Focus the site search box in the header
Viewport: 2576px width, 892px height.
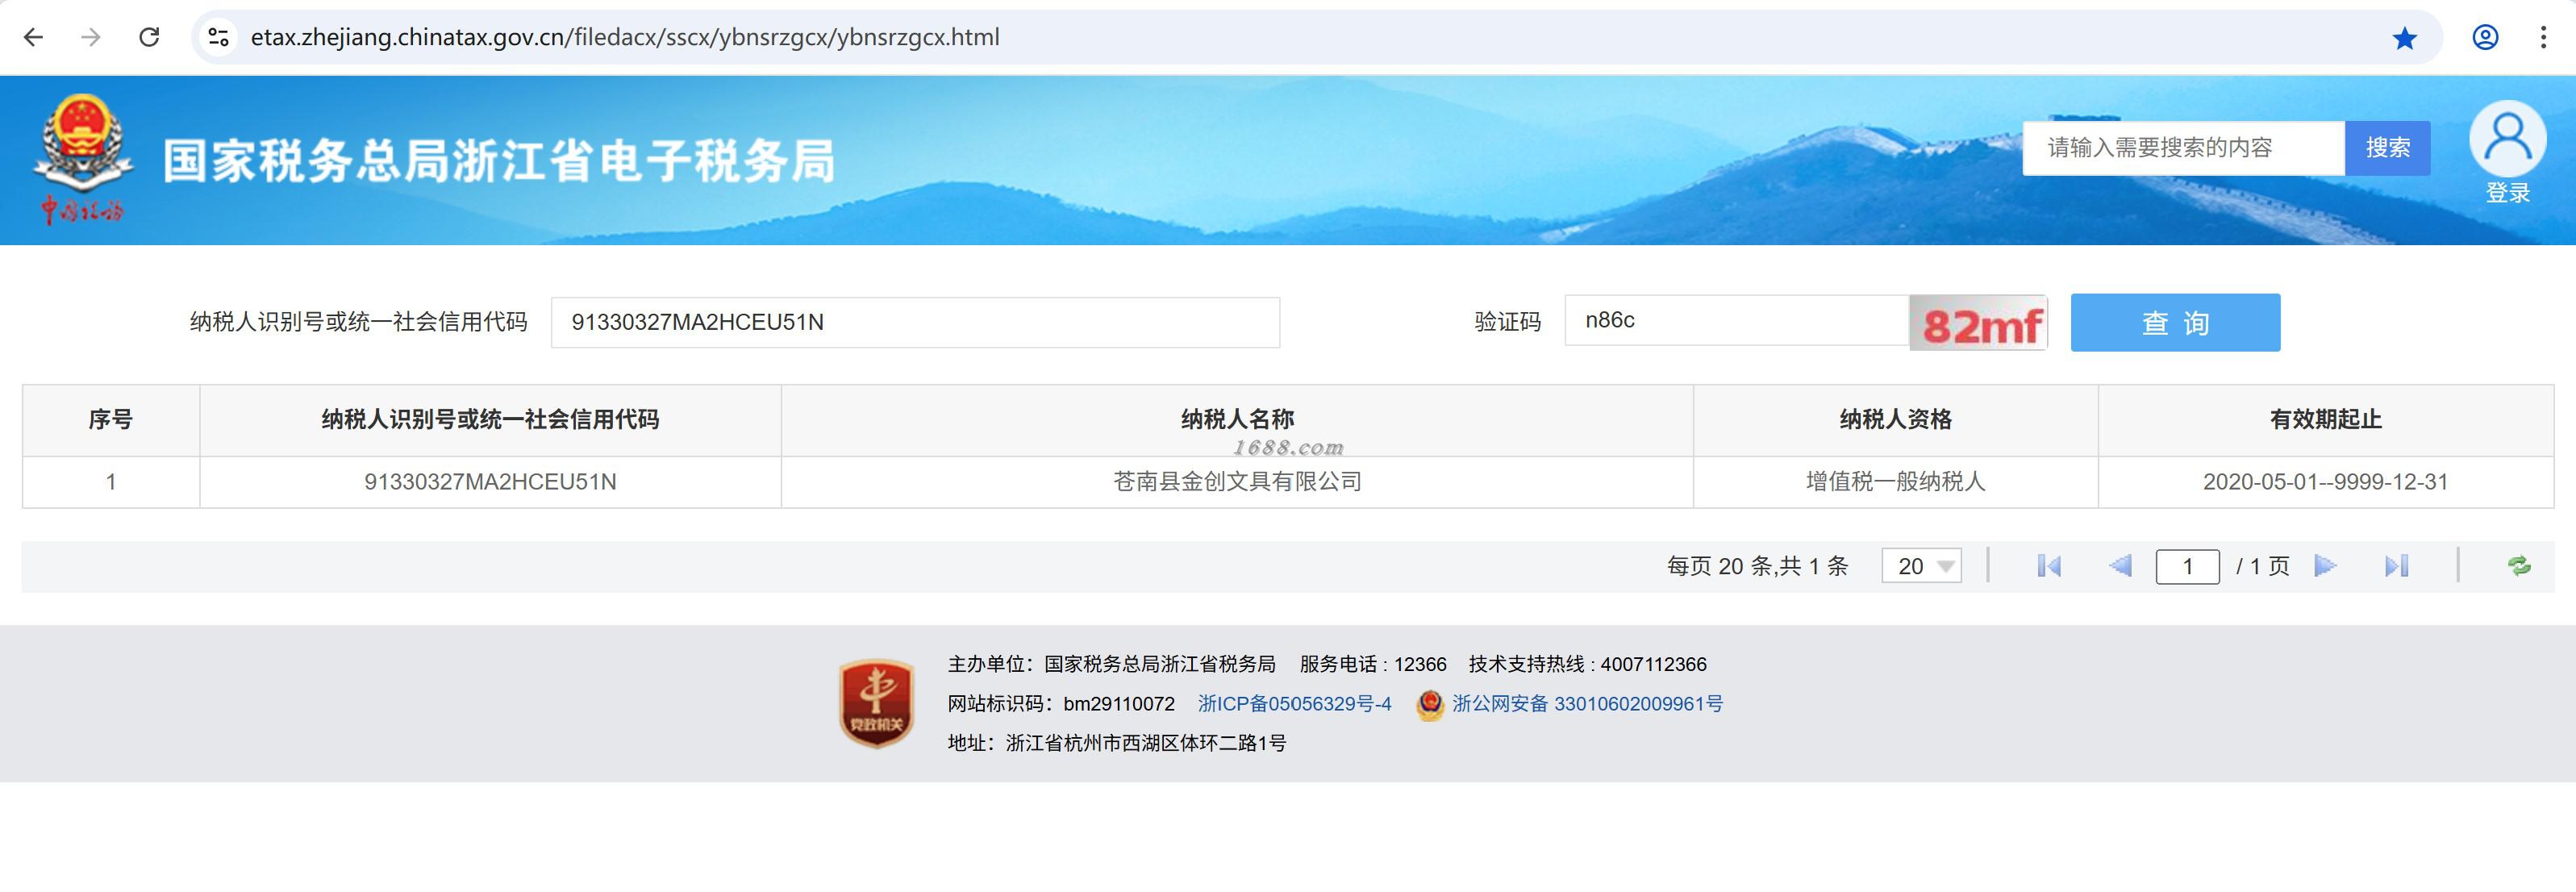click(2183, 149)
